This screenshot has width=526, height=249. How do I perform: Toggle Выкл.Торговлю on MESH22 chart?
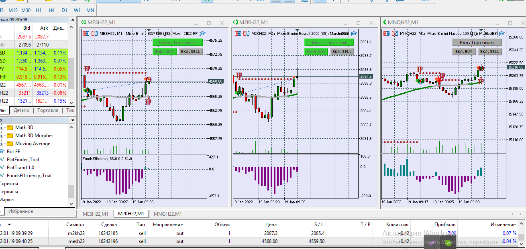pyautogui.click(x=178, y=43)
